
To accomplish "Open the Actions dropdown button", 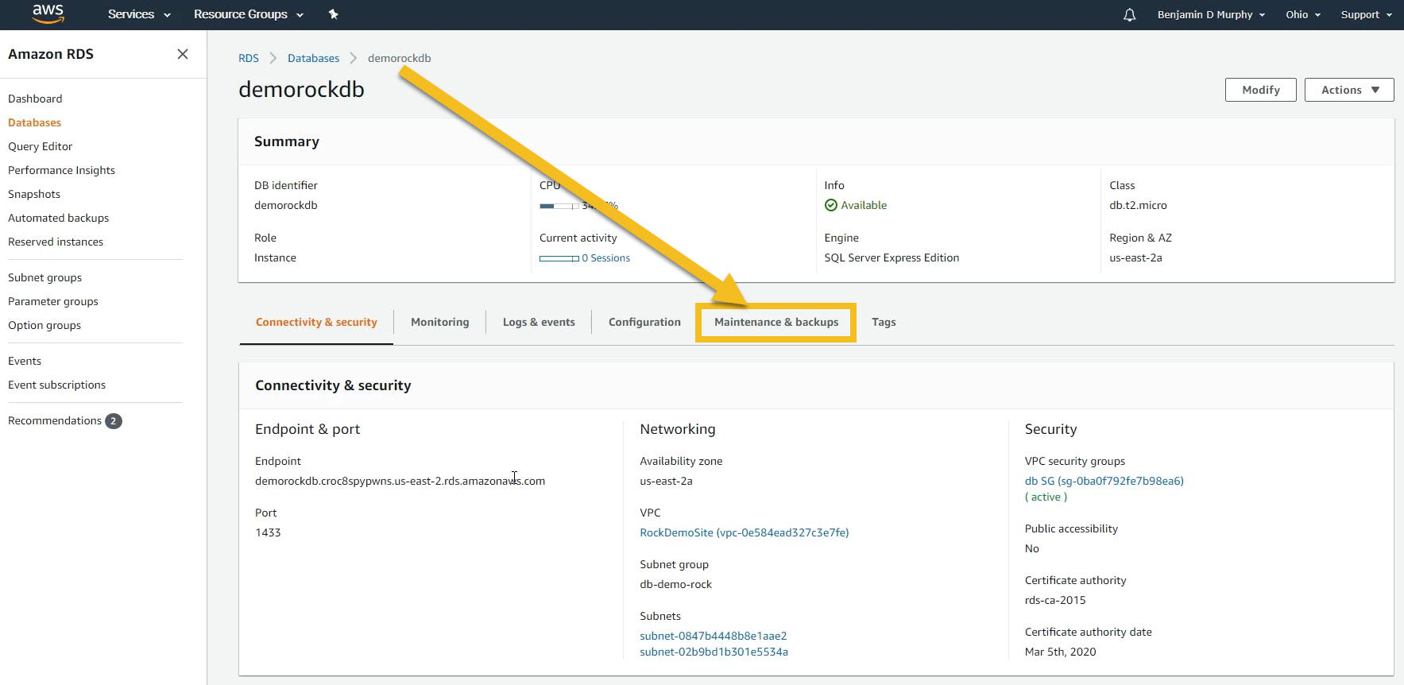I will coord(1349,90).
